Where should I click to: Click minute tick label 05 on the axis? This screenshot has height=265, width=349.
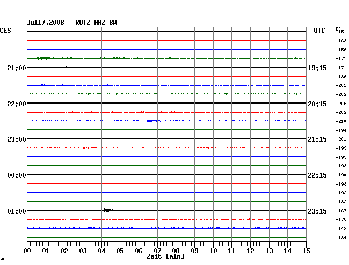(120, 251)
